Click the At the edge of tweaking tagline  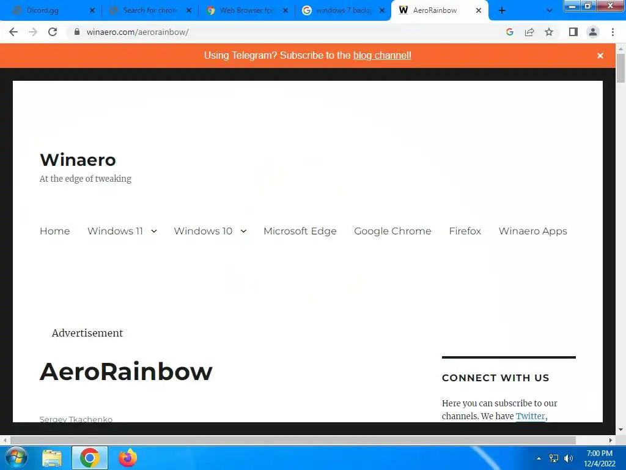(86, 179)
